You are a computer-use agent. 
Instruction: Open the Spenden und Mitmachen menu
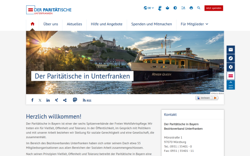tap(152, 24)
